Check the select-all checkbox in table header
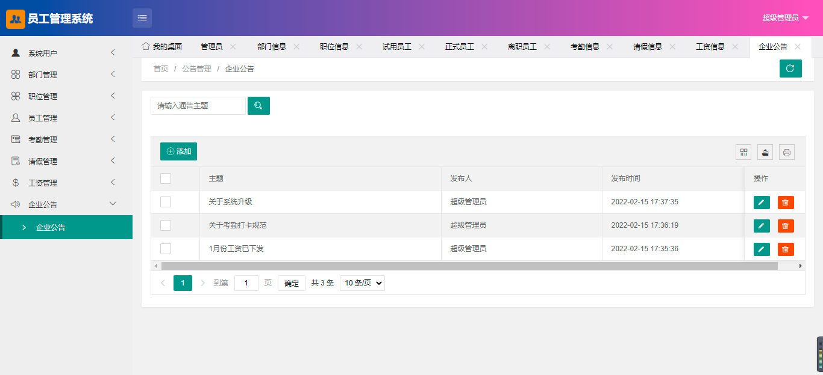Screen dimensions: 823x375 (166, 178)
